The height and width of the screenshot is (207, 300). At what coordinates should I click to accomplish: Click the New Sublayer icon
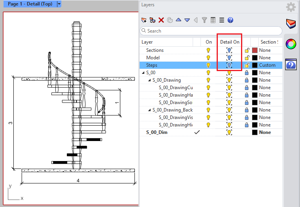pos(152,20)
